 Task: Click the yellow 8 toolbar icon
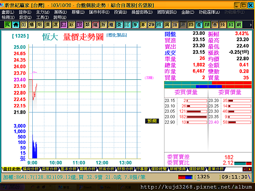[x=143, y=25]
